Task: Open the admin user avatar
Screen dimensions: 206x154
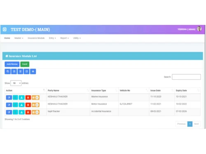Action: [199, 29]
